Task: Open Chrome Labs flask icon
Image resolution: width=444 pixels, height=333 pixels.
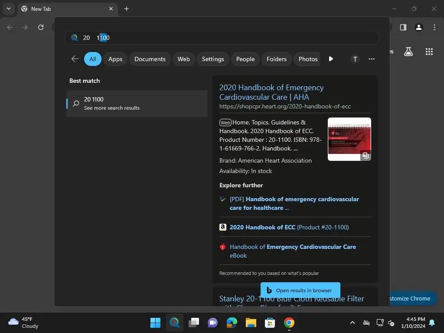Action: click(x=408, y=52)
